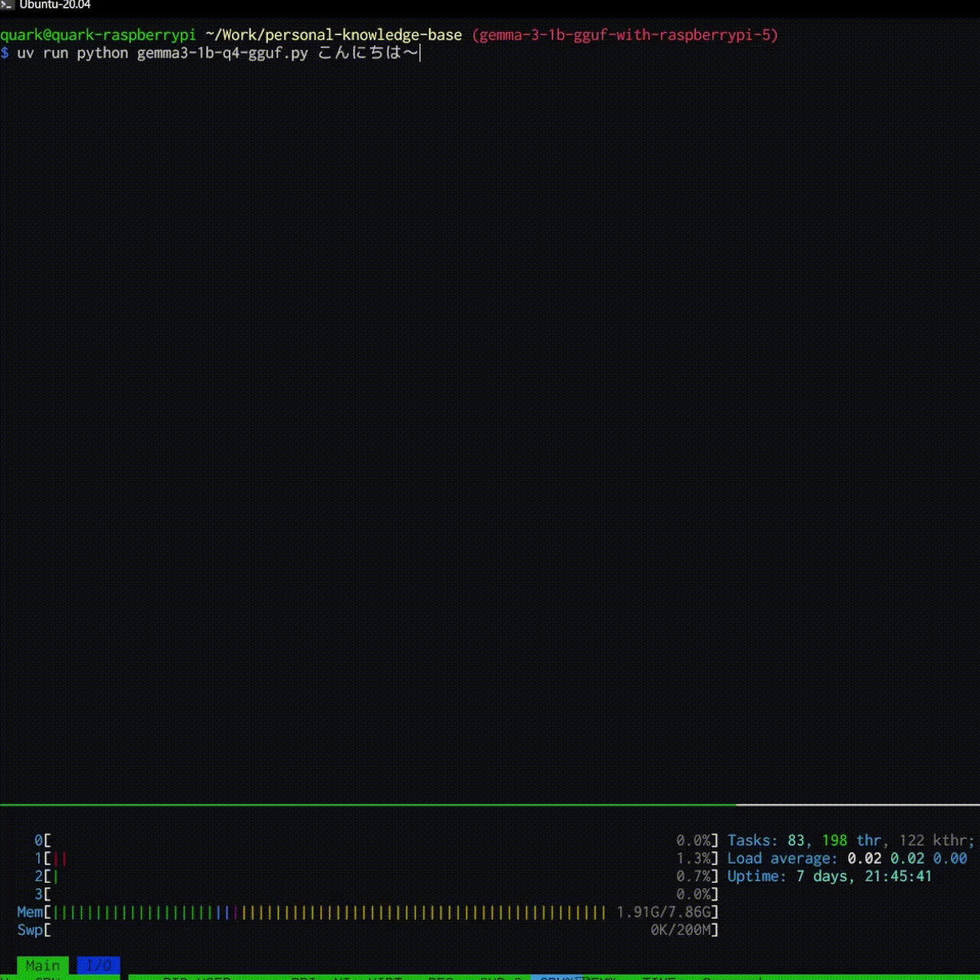Click the terminal icon on the Ubuntu-20.04 tab
This screenshot has height=980, width=980.
[x=7, y=5]
